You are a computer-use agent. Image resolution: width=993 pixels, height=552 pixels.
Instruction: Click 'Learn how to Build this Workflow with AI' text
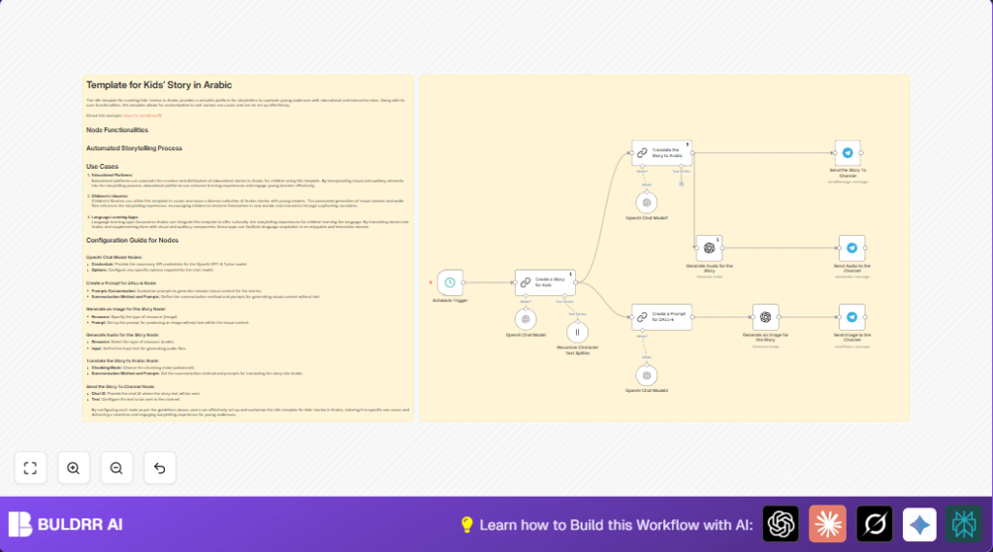click(x=616, y=525)
